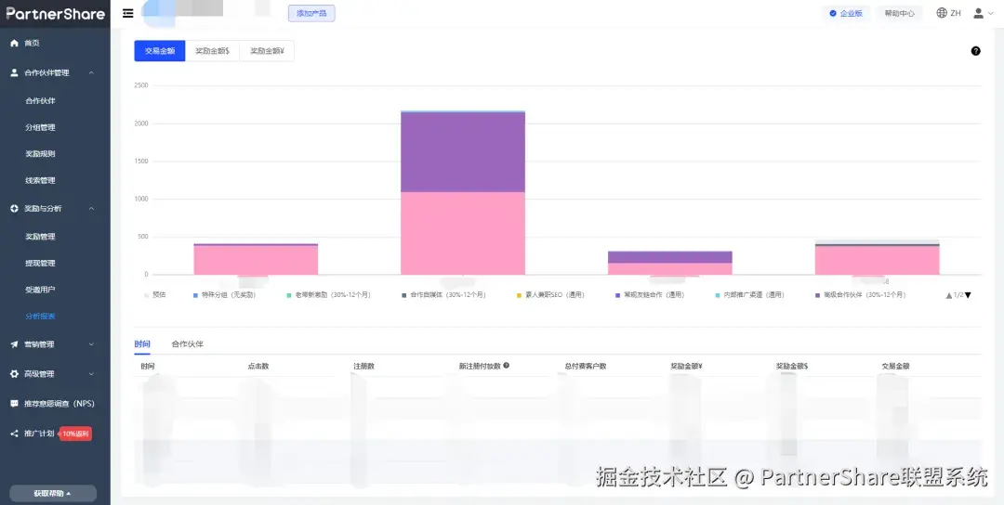The height and width of the screenshot is (505, 1004).
Task: Open 分析报表 in the sidebar
Action: pyautogui.click(x=40, y=317)
